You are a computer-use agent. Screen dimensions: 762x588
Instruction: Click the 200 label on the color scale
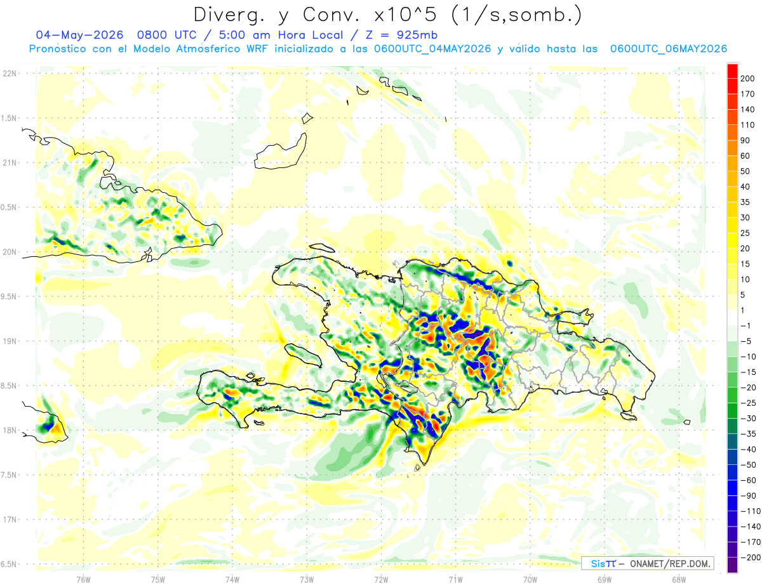coord(747,79)
